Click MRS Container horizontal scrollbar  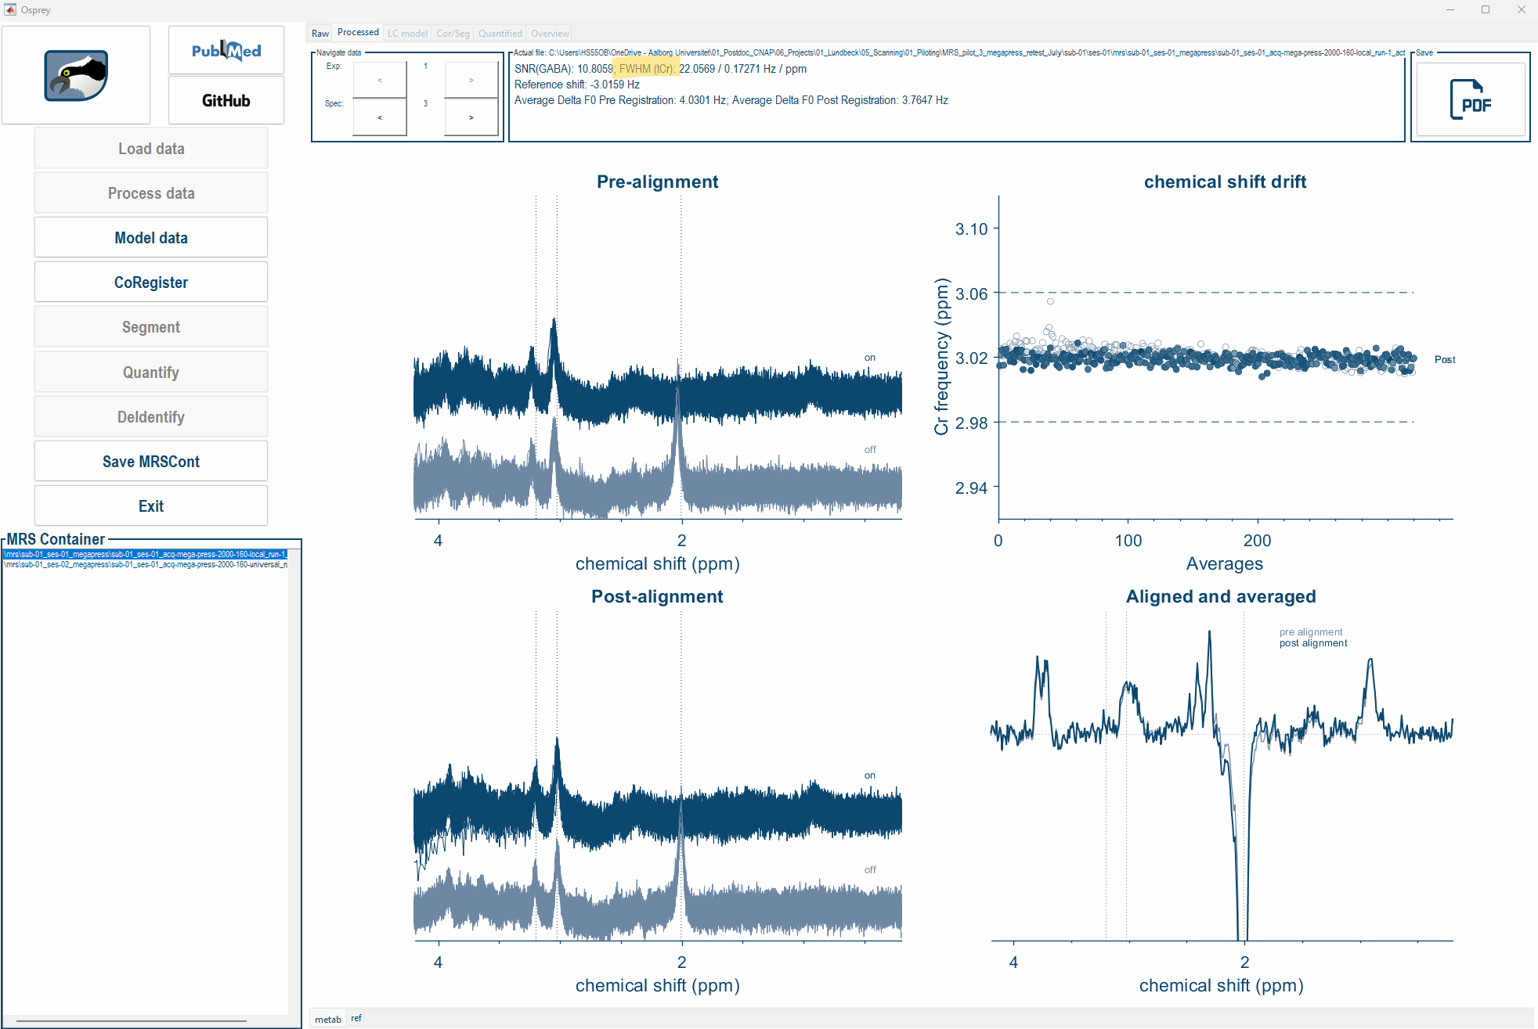(131, 1020)
